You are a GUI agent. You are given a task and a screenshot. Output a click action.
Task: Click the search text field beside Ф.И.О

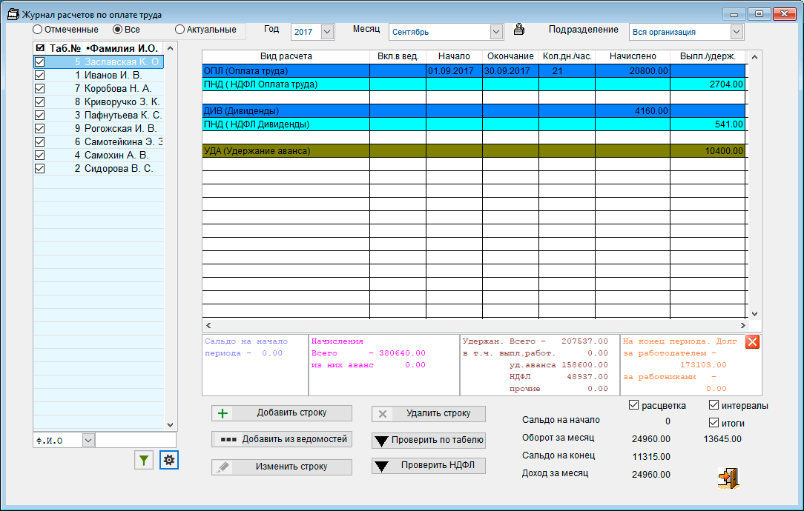pos(136,441)
